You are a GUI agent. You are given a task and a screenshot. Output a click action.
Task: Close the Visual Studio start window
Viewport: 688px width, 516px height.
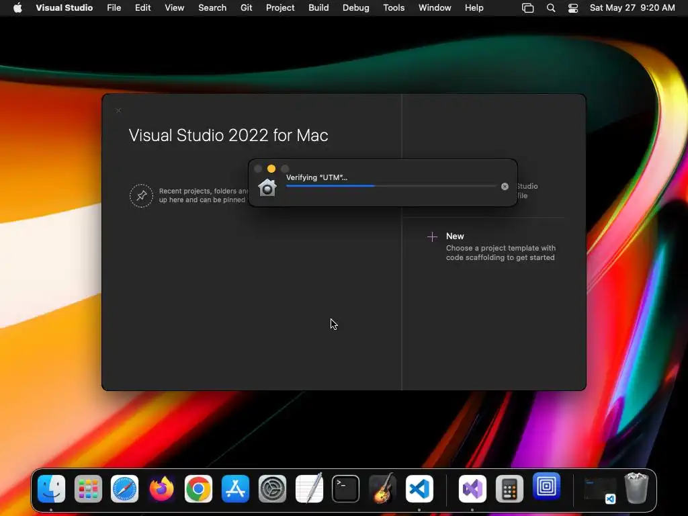(x=118, y=110)
